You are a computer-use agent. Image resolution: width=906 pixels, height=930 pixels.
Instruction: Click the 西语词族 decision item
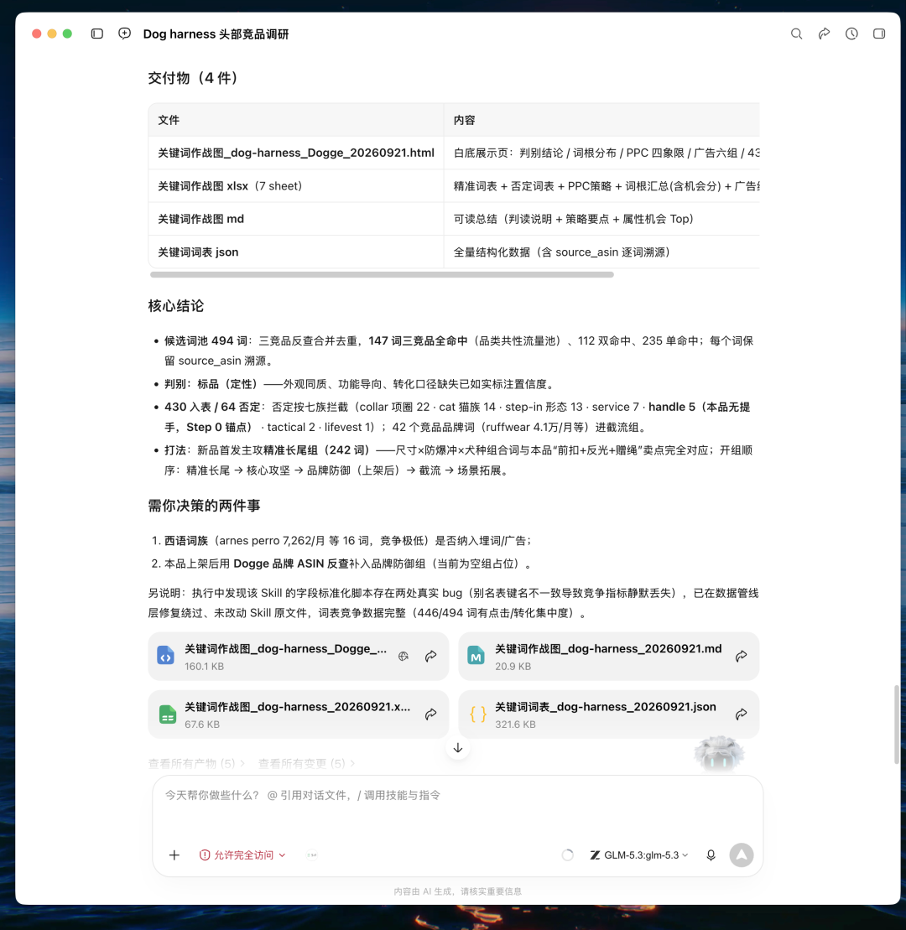[x=347, y=541]
